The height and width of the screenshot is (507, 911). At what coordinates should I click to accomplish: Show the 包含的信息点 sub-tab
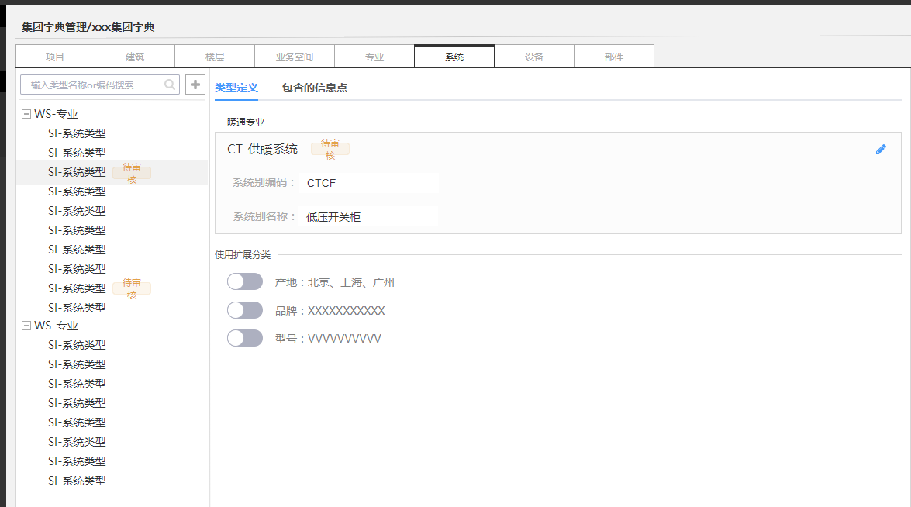click(314, 88)
